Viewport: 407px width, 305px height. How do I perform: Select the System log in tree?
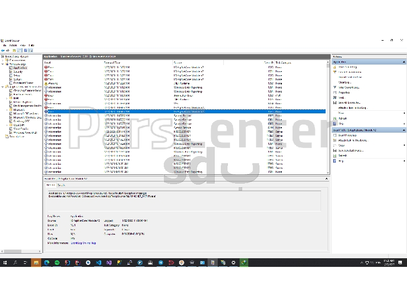[17, 79]
